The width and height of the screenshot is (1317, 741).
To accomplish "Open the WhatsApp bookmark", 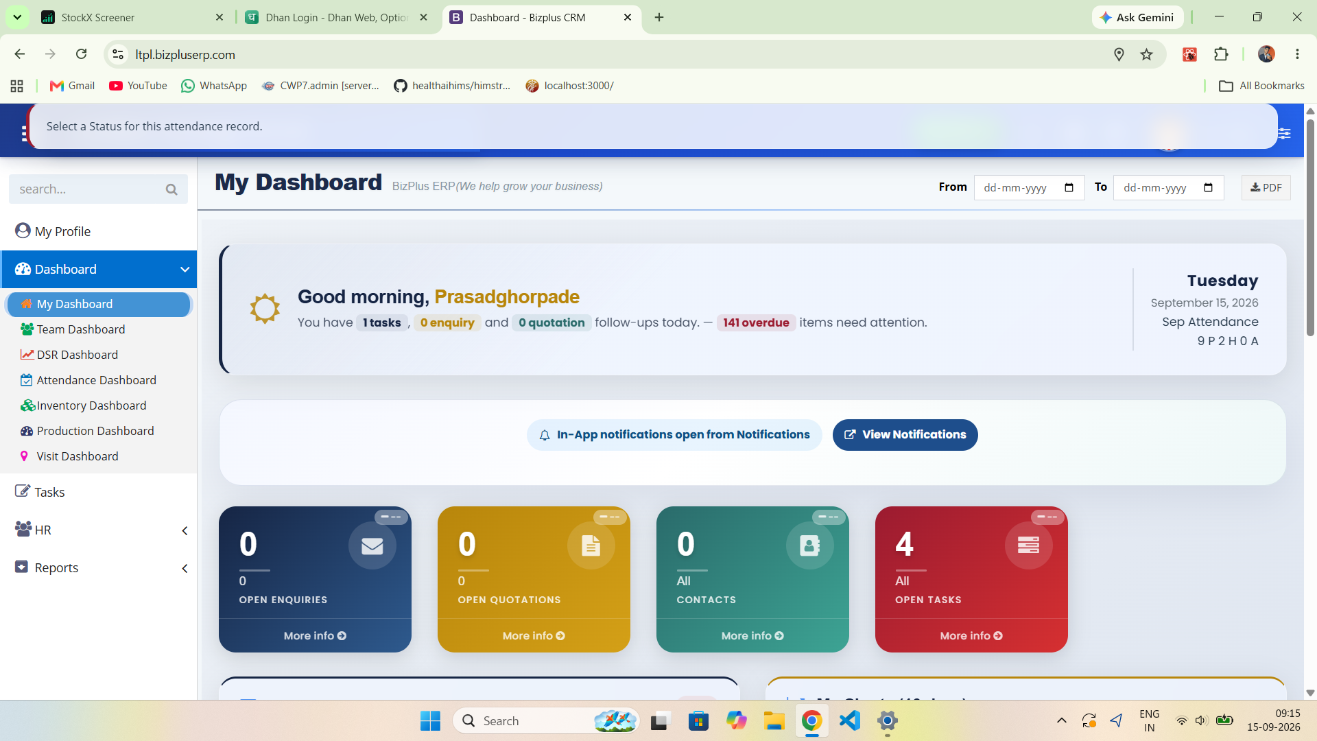I will pyautogui.click(x=213, y=86).
